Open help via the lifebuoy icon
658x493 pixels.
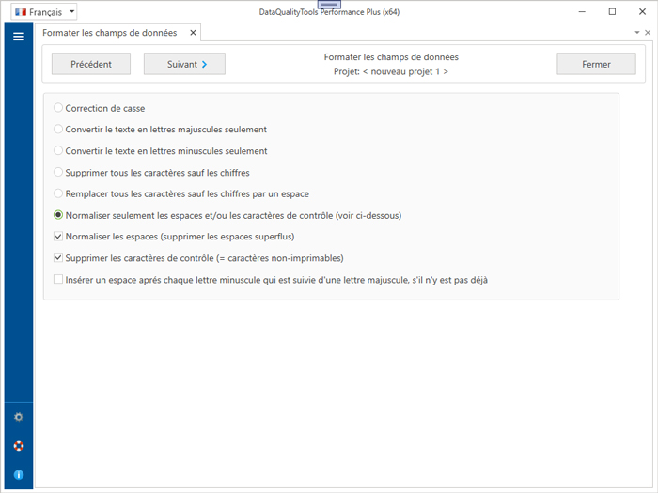(x=18, y=446)
